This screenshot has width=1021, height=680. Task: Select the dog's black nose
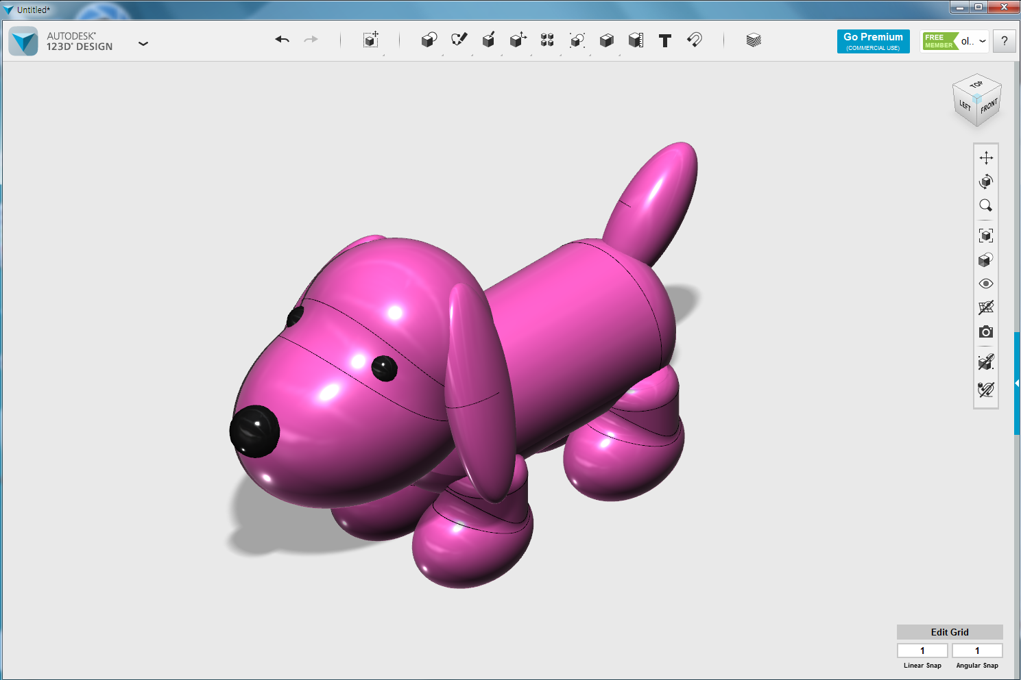pos(254,431)
